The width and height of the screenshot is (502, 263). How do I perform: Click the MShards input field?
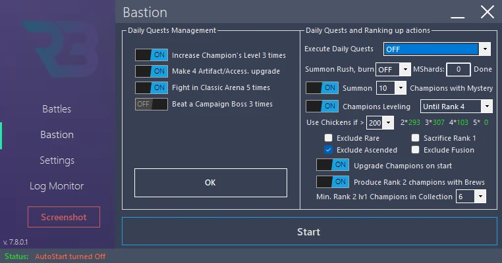[x=459, y=69]
